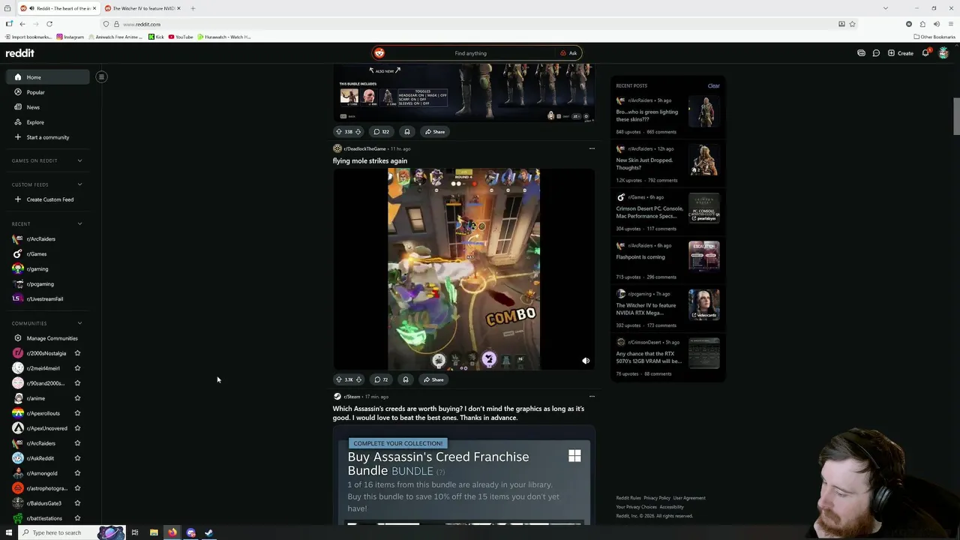Screen dimensions: 960x540
Task: Collapse the Games on Reddit section
Action: point(79,160)
